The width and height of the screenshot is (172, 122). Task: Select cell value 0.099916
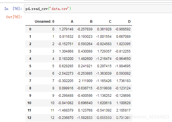pos(66,88)
